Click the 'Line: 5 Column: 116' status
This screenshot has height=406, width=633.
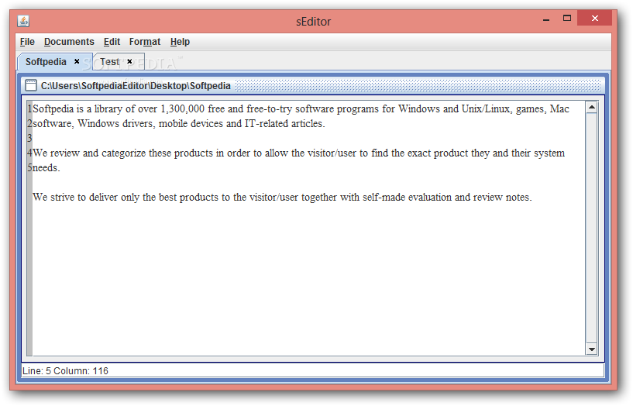pyautogui.click(x=65, y=371)
